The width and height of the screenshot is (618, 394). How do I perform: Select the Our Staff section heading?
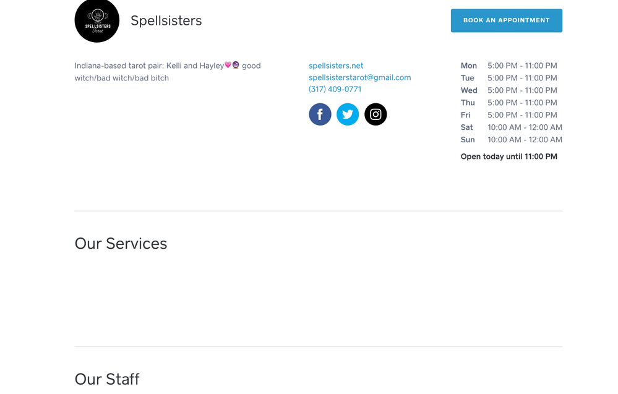107,379
